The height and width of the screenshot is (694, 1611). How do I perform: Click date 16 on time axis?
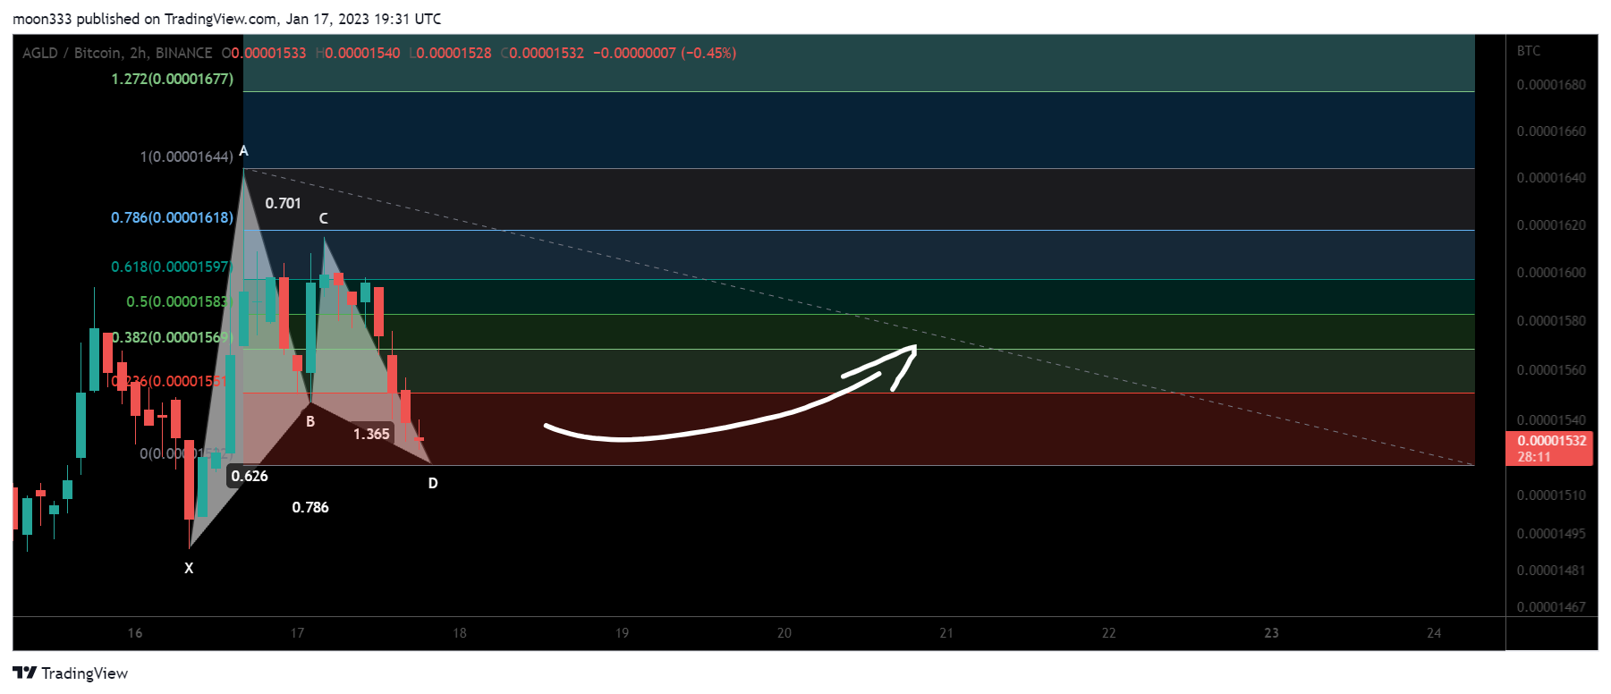tap(135, 633)
